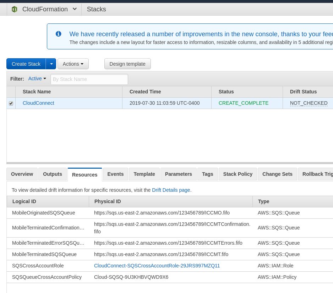Follow the Drift Details page link
The height and width of the screenshot is (293, 333).
click(x=171, y=190)
